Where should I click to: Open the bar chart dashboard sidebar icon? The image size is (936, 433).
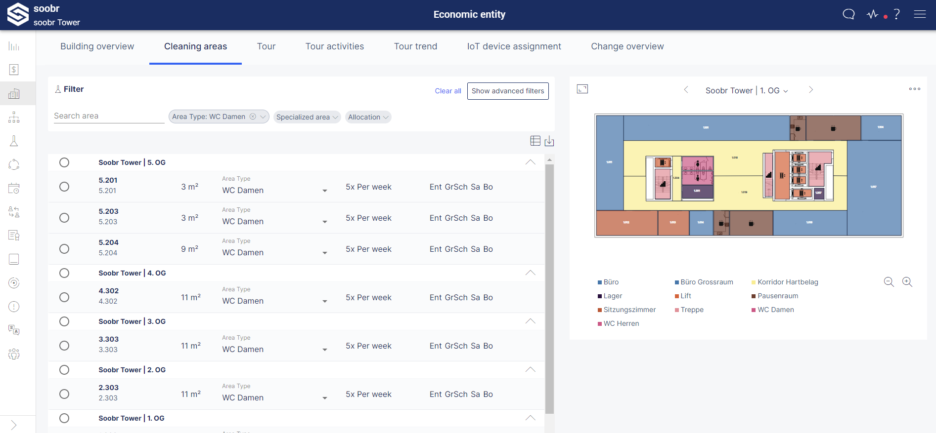pos(14,46)
